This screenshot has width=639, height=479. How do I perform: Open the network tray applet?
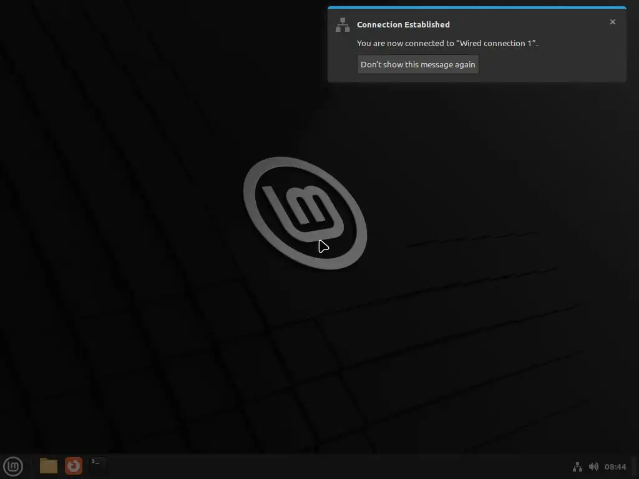pos(577,467)
